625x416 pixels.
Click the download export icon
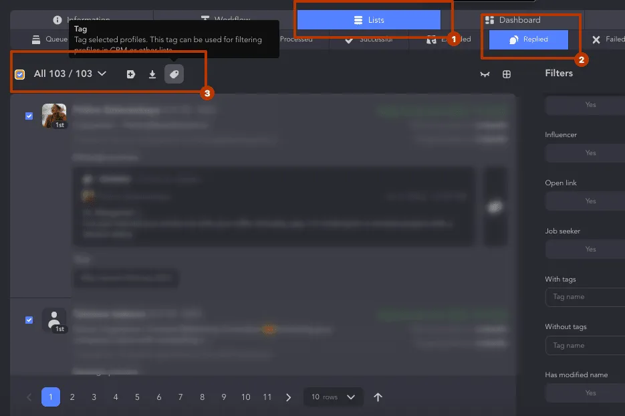[x=152, y=74]
